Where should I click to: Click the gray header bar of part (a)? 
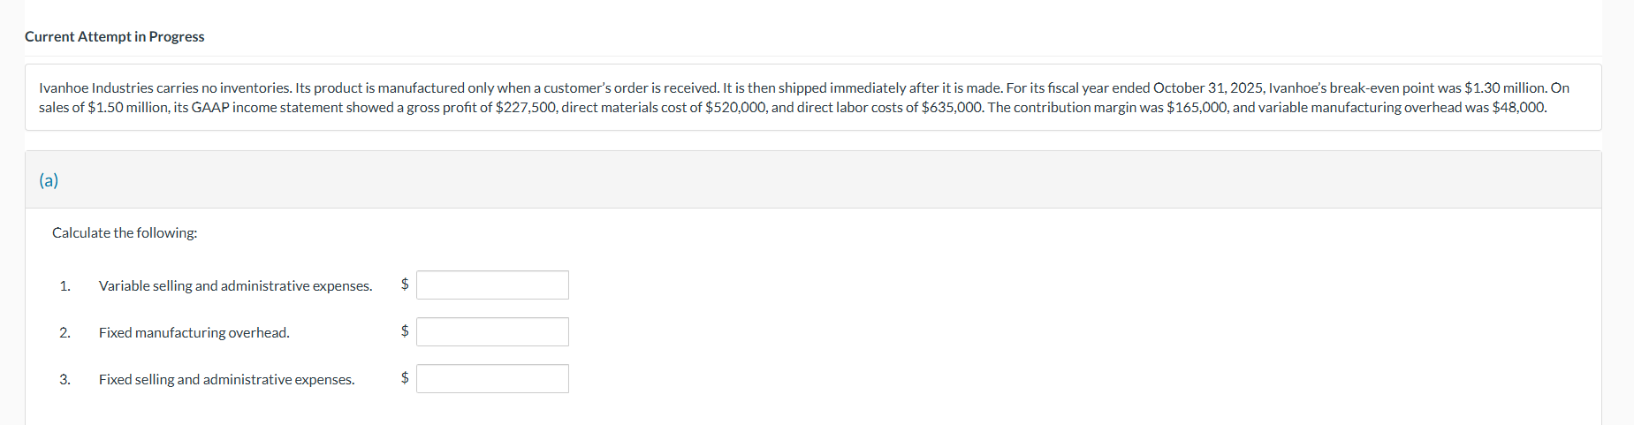click(x=813, y=179)
